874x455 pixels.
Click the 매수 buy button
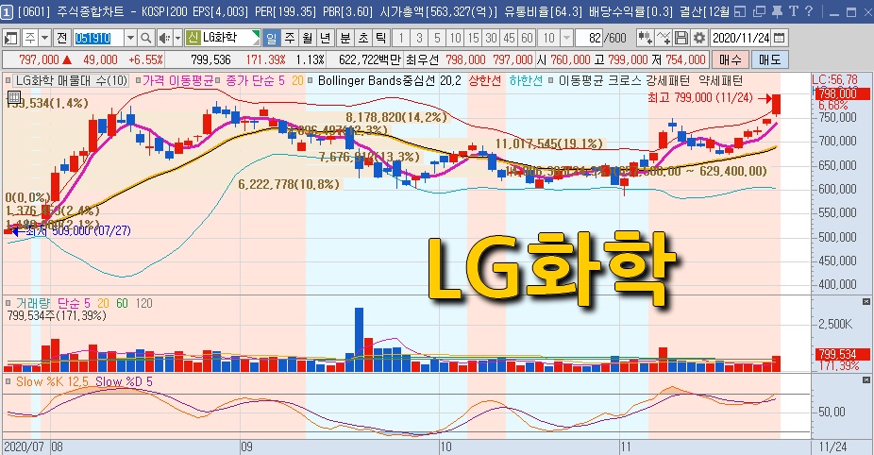pyautogui.click(x=730, y=59)
